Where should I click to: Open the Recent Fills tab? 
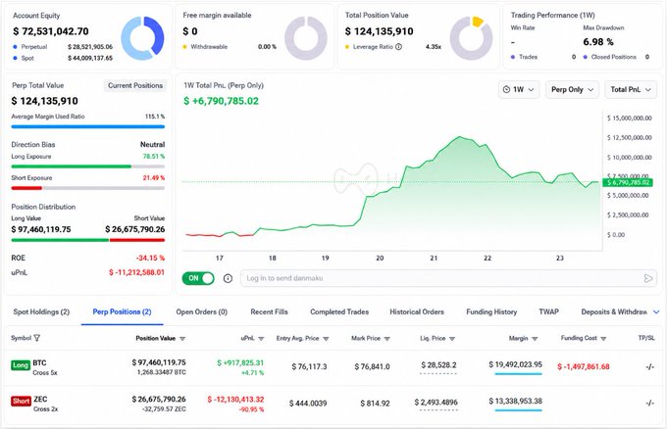point(270,311)
